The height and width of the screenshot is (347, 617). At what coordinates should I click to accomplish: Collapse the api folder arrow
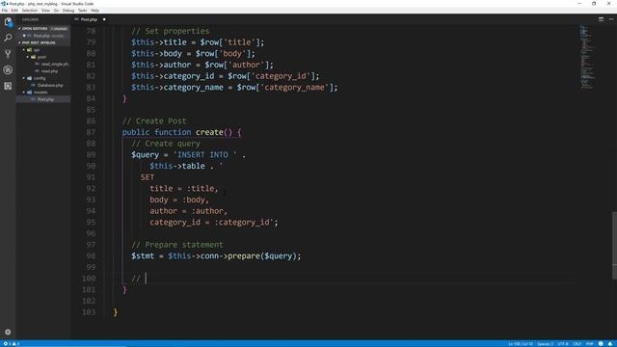(24, 50)
